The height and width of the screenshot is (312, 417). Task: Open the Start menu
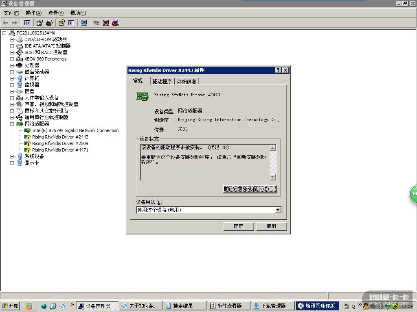coord(10,306)
